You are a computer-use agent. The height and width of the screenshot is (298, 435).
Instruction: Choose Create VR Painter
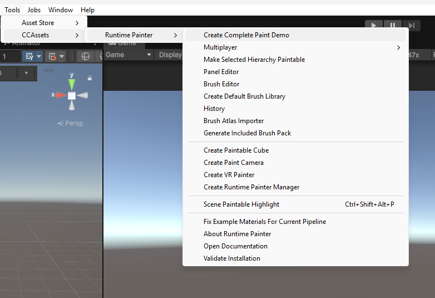295,175
